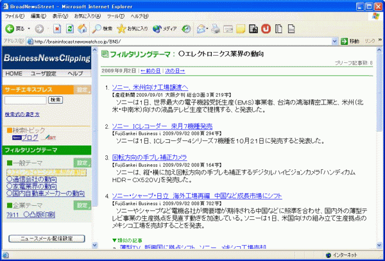385x261 pixels.
Task: Click the Windows flag logo in menu bar
Action: (x=375, y=16)
